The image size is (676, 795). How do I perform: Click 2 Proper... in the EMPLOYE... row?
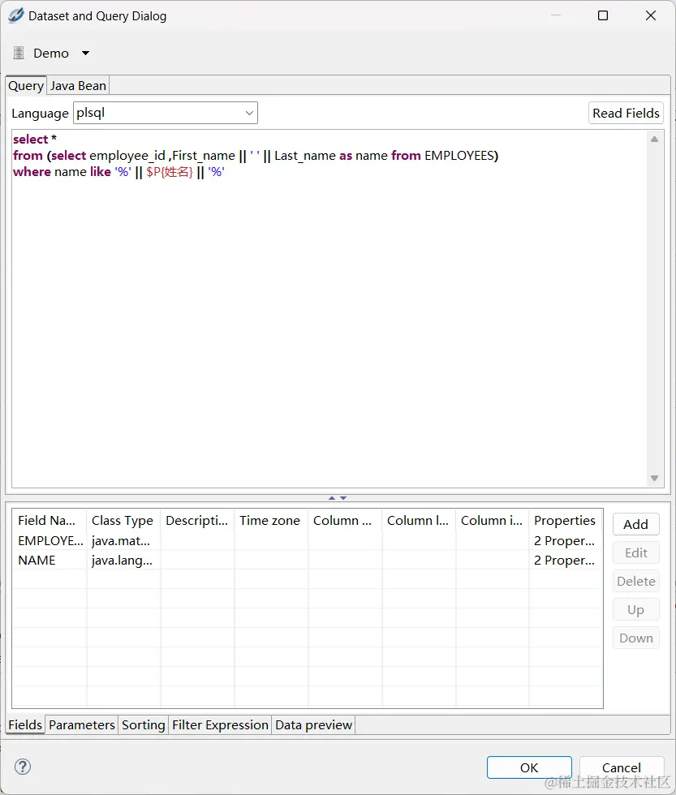[x=565, y=540]
